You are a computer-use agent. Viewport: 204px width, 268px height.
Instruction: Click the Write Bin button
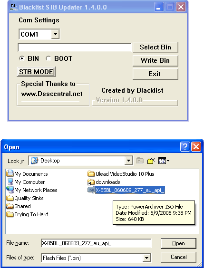[x=155, y=60]
